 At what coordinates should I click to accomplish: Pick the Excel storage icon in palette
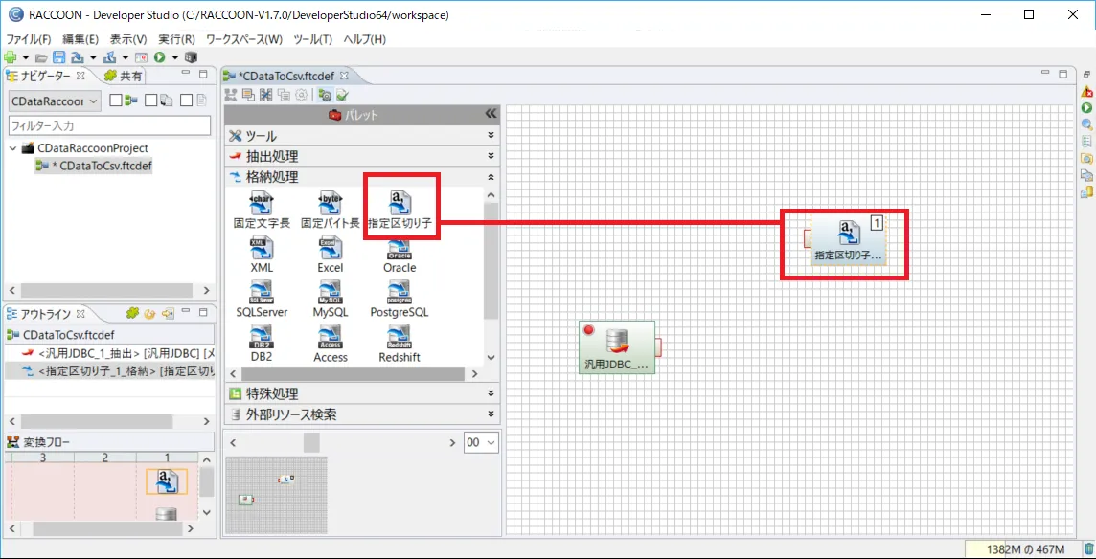coord(330,253)
